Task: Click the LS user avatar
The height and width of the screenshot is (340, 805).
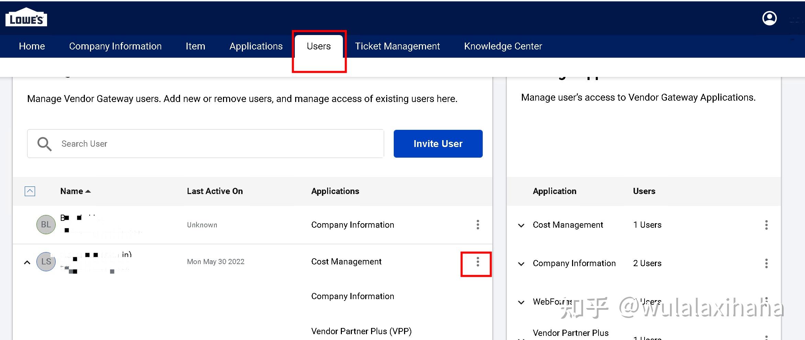Action: coord(46,262)
